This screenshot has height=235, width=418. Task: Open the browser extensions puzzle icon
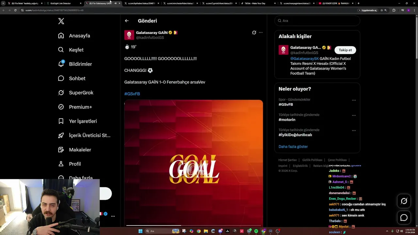[x=394, y=10]
